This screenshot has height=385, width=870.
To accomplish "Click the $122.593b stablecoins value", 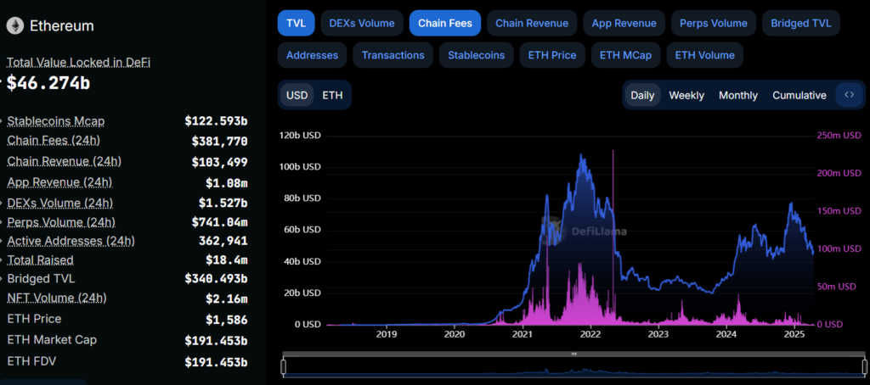I will (217, 120).
